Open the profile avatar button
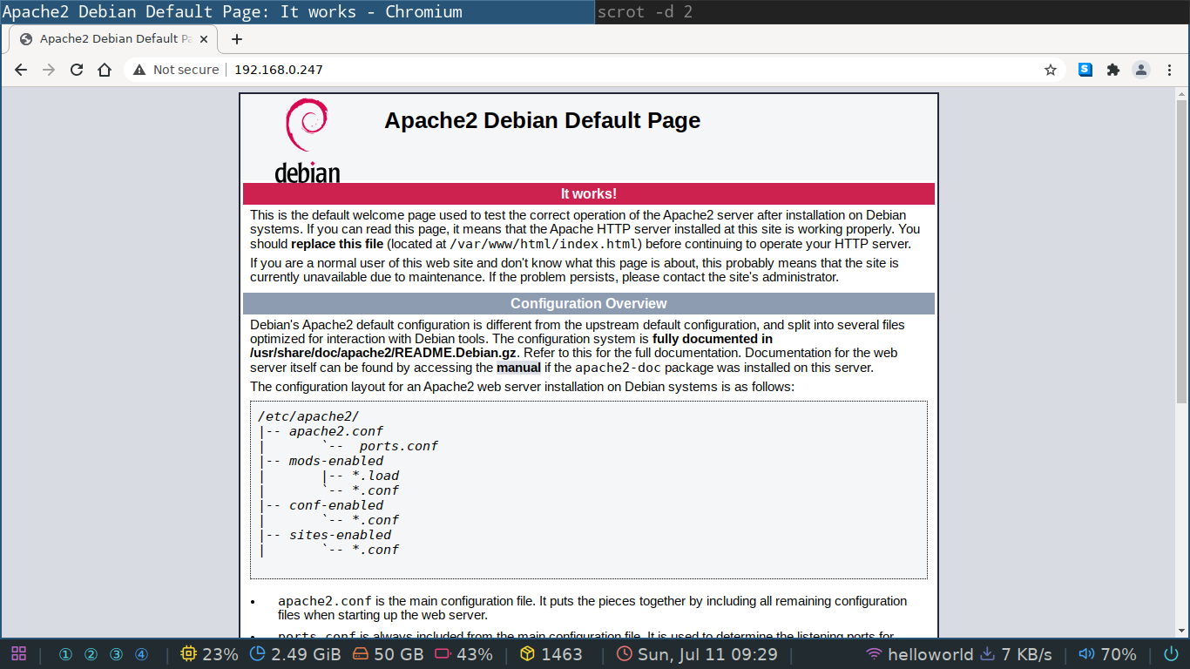Viewport: 1190px width, 669px height. [1141, 70]
